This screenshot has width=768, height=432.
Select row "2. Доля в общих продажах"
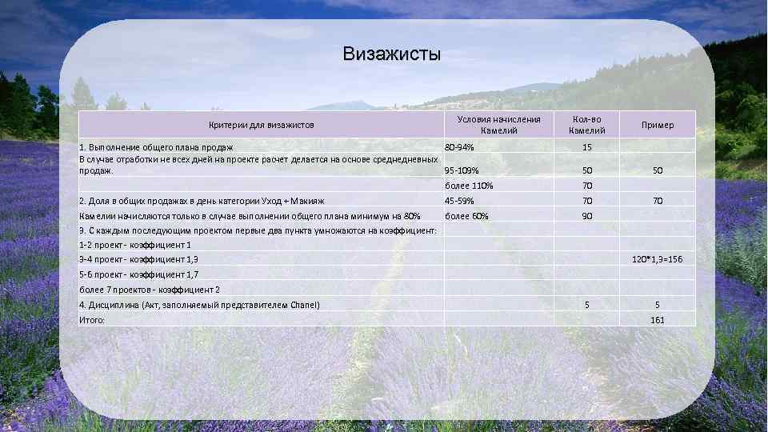click(x=202, y=201)
